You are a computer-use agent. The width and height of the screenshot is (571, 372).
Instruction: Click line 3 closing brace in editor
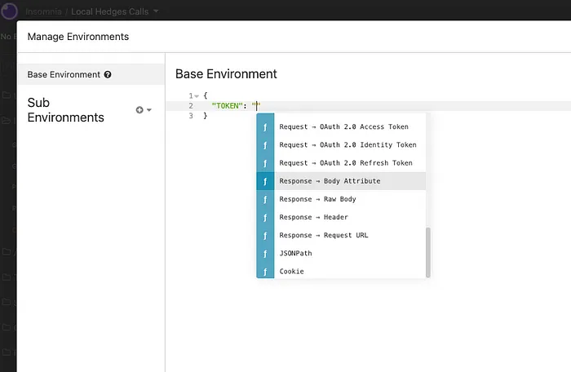pos(206,116)
